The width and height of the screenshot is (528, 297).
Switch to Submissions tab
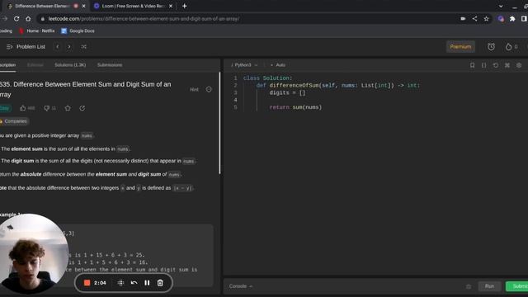pyautogui.click(x=110, y=65)
